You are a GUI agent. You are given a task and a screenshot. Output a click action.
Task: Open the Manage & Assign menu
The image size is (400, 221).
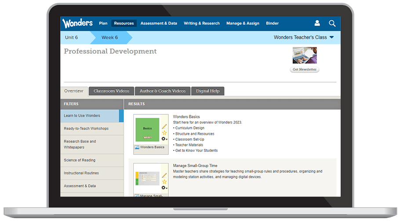(243, 23)
